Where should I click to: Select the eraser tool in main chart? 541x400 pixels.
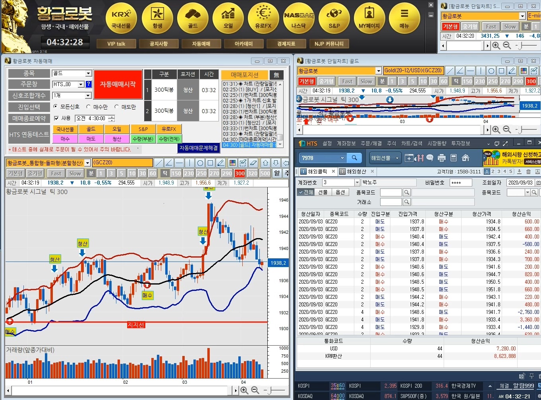(x=253, y=163)
